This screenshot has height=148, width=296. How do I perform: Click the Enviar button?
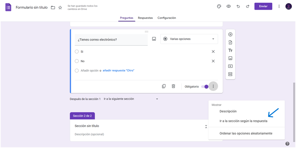pyautogui.click(x=263, y=6)
